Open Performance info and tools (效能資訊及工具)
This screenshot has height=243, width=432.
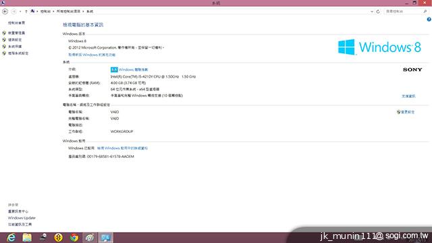(20, 225)
